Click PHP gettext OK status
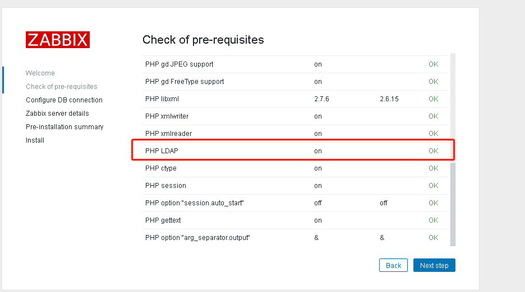 point(433,220)
